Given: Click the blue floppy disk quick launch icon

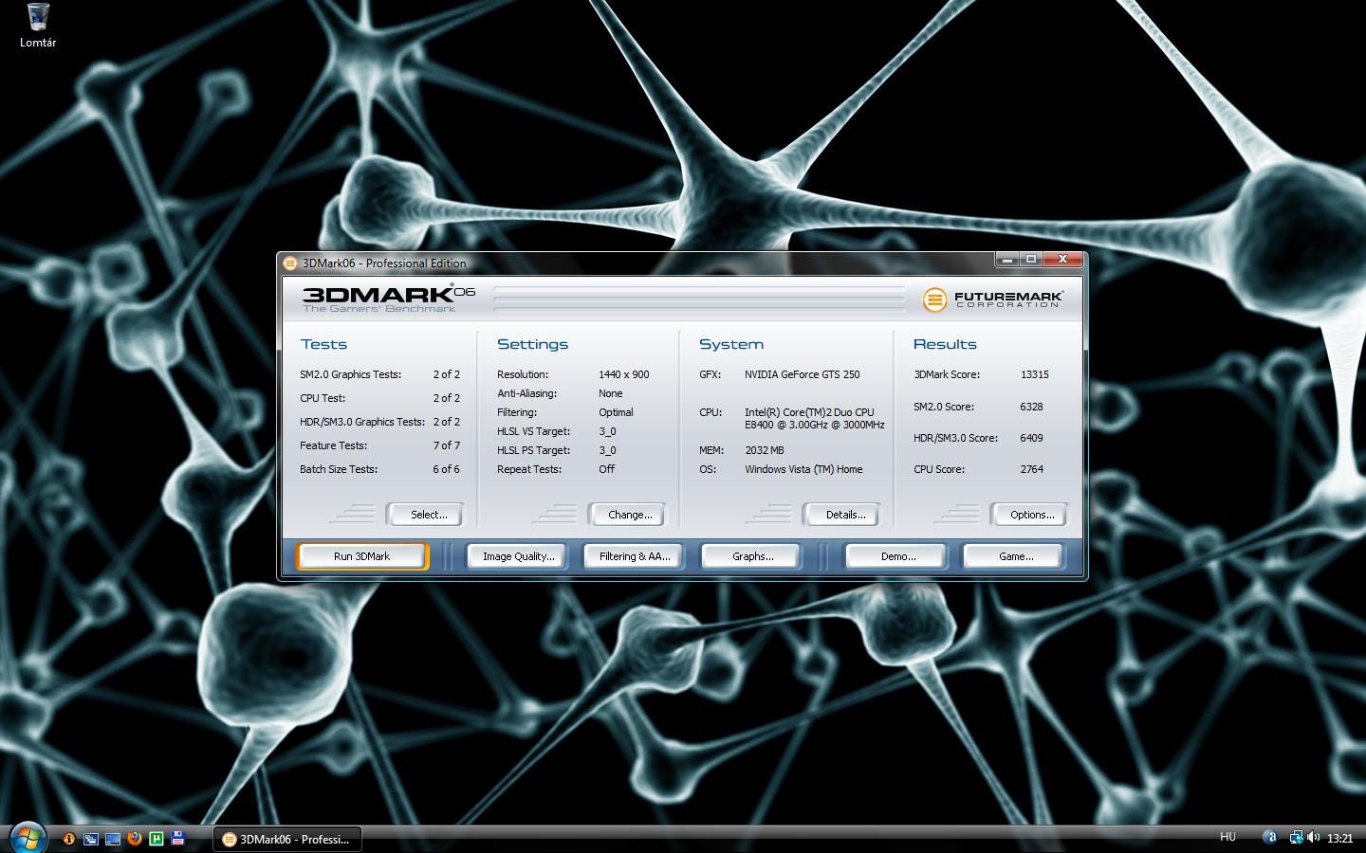Looking at the screenshot, I should point(177,838).
